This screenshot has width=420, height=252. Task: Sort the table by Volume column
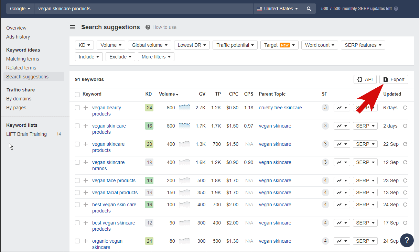click(169, 94)
